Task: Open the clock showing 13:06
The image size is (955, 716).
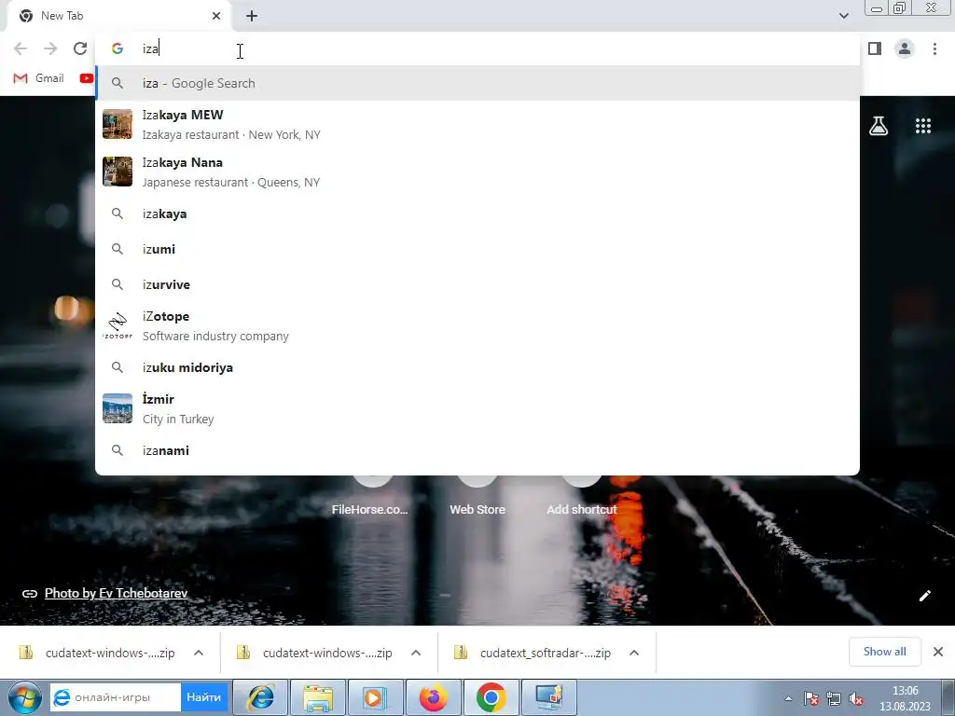Action: point(905,698)
